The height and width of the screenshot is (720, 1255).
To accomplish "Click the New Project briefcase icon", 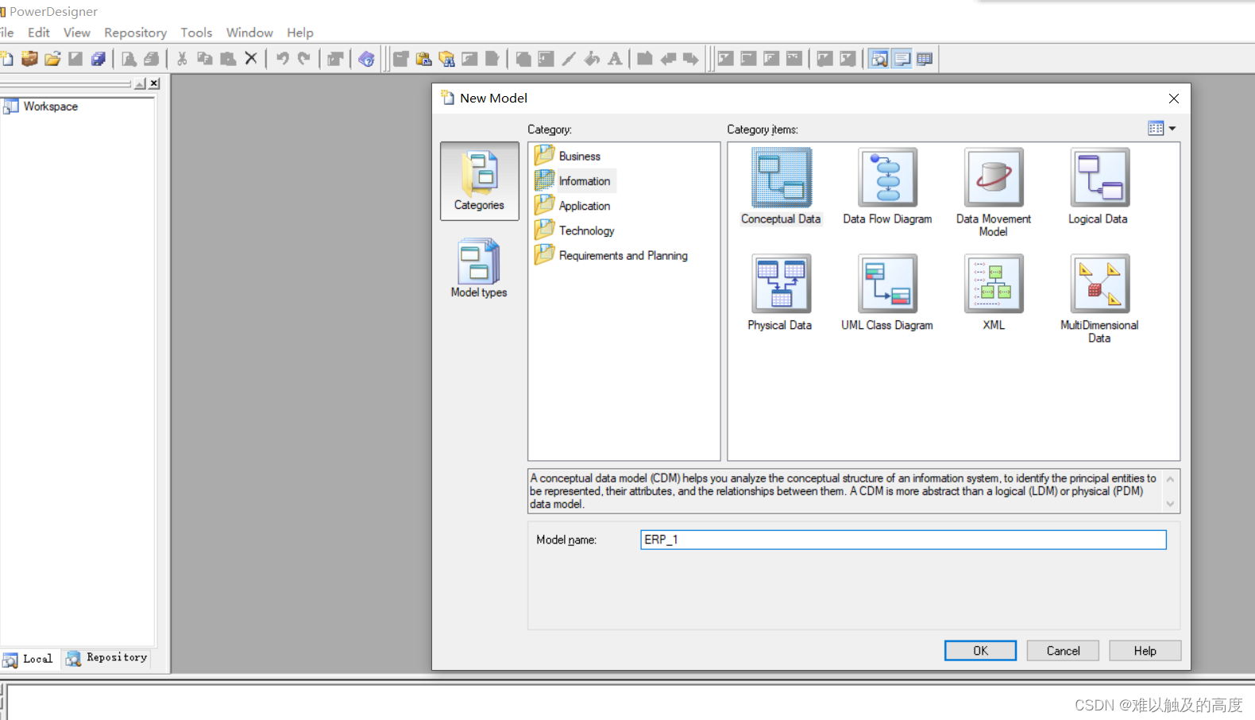I will (29, 59).
